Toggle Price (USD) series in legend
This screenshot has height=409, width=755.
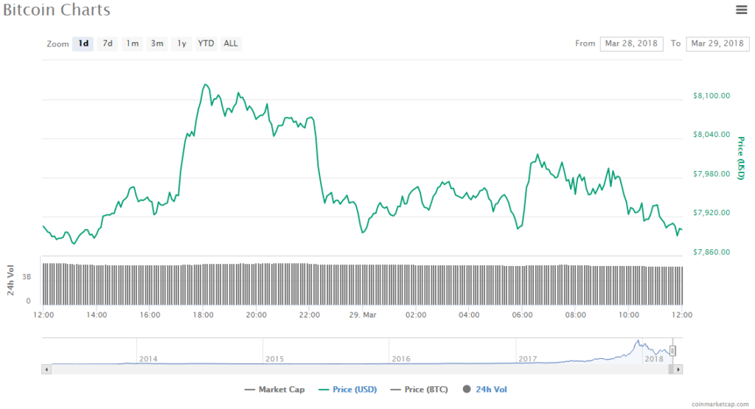click(348, 389)
